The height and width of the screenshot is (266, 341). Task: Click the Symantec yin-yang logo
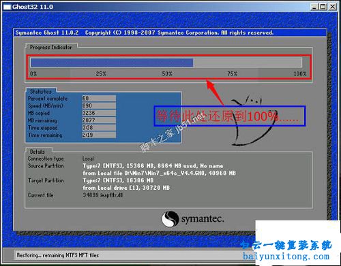[170, 219]
